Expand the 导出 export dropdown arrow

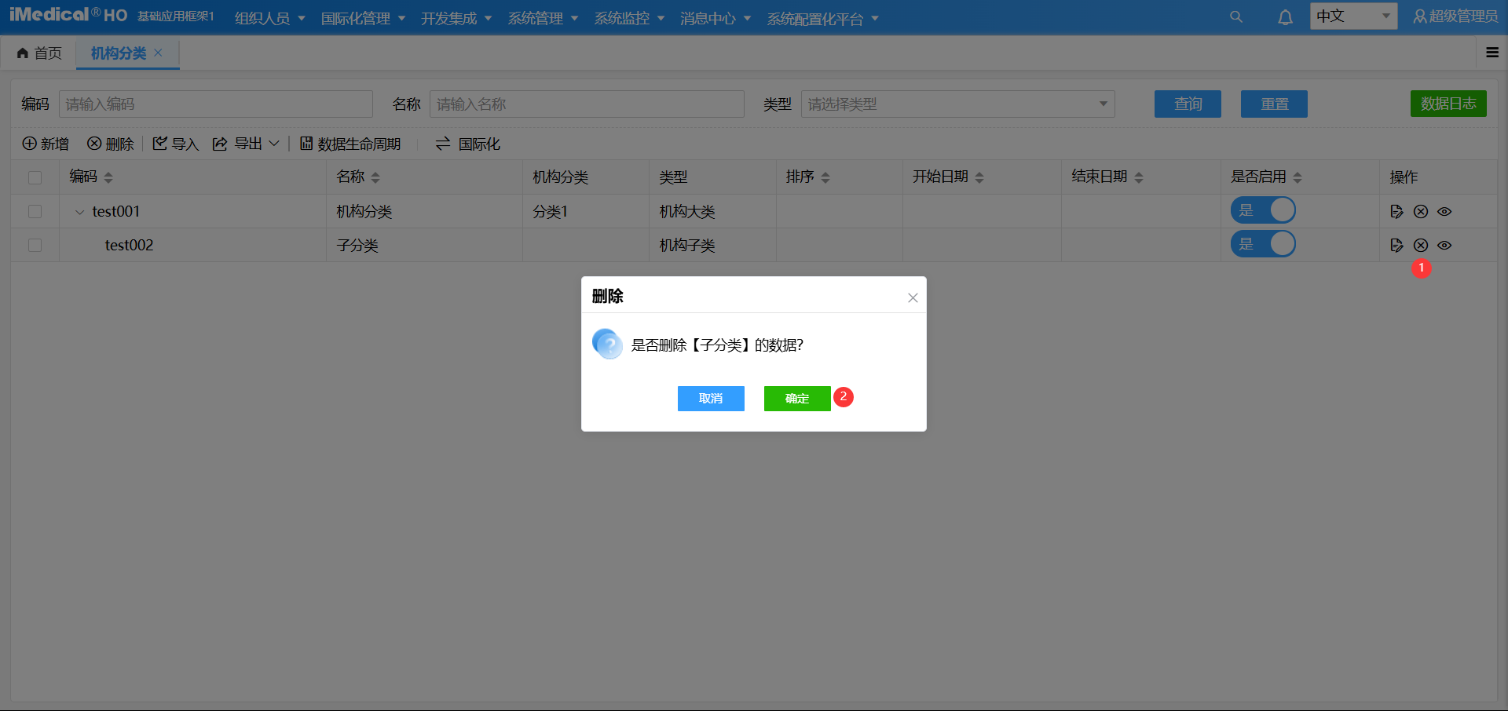(274, 144)
